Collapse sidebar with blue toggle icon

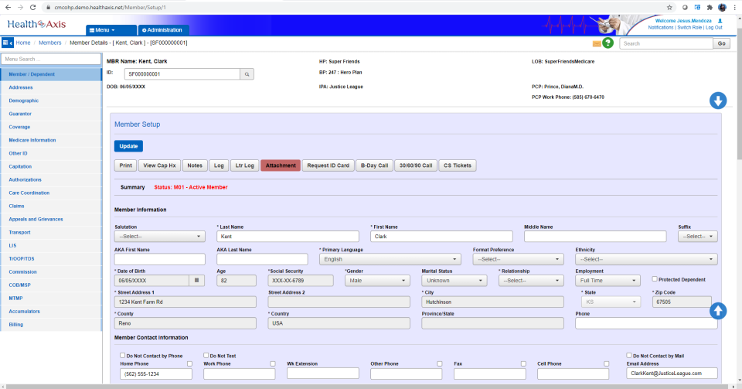pyautogui.click(x=8, y=43)
